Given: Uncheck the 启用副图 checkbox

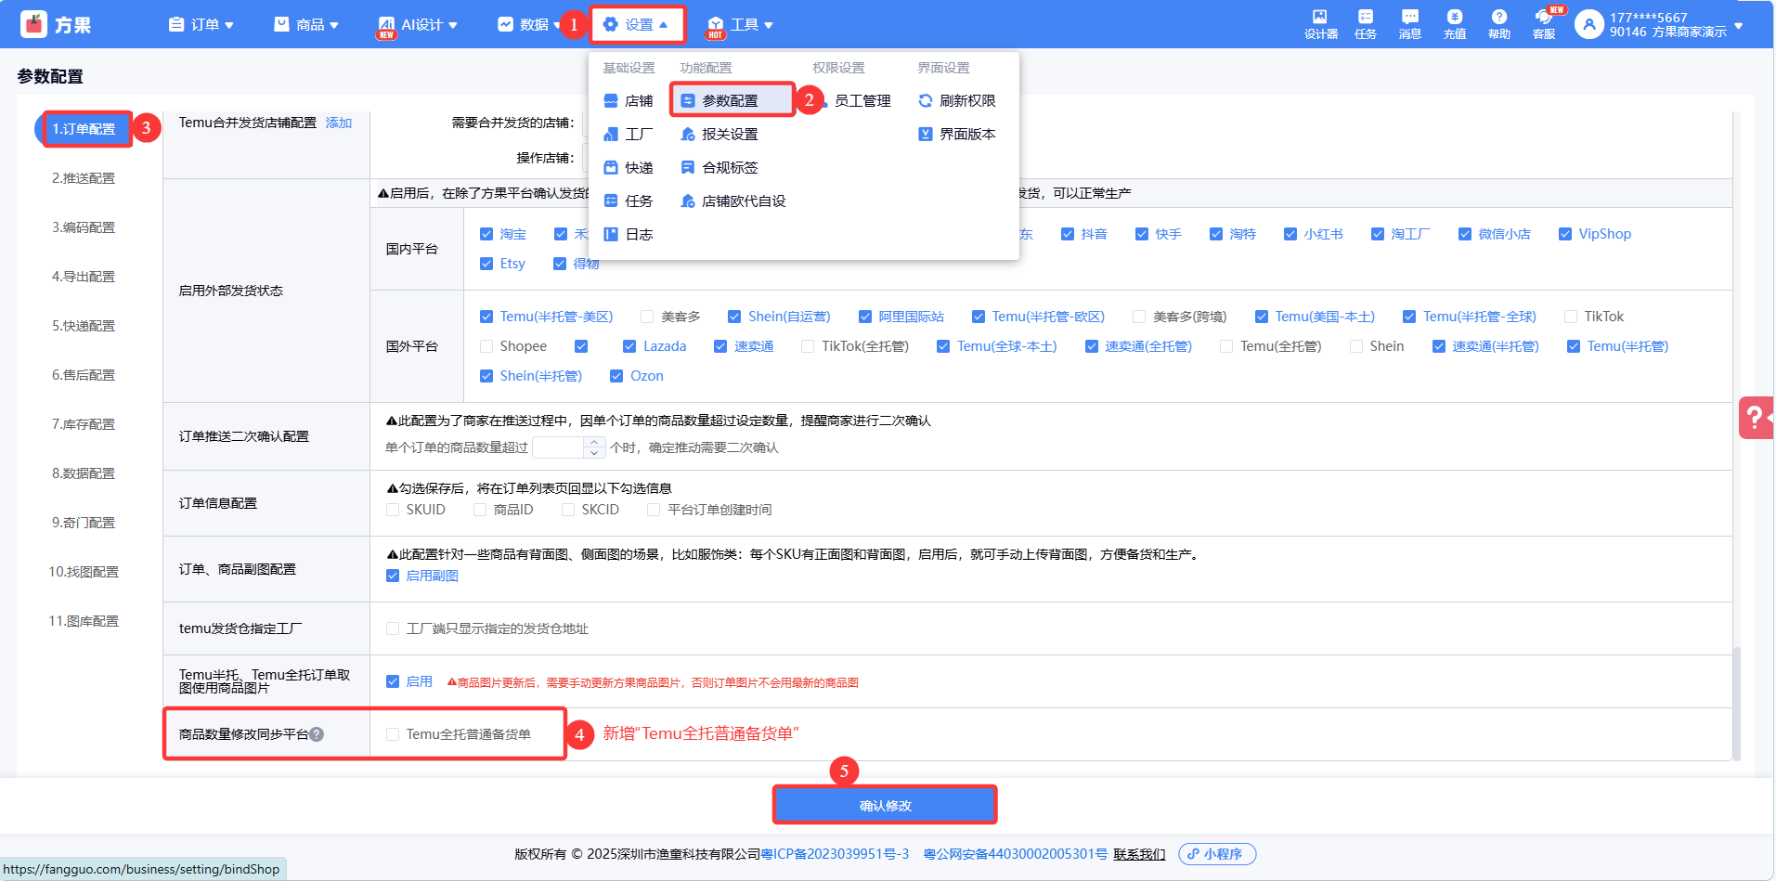Looking at the screenshot, I should pos(393,576).
